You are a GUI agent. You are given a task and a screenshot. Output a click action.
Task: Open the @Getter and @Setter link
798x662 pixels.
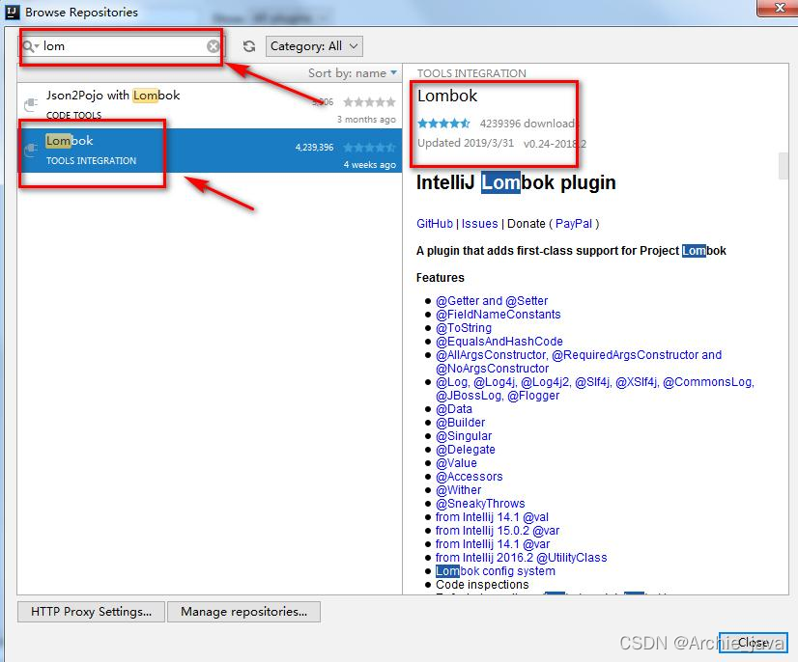[x=492, y=301]
